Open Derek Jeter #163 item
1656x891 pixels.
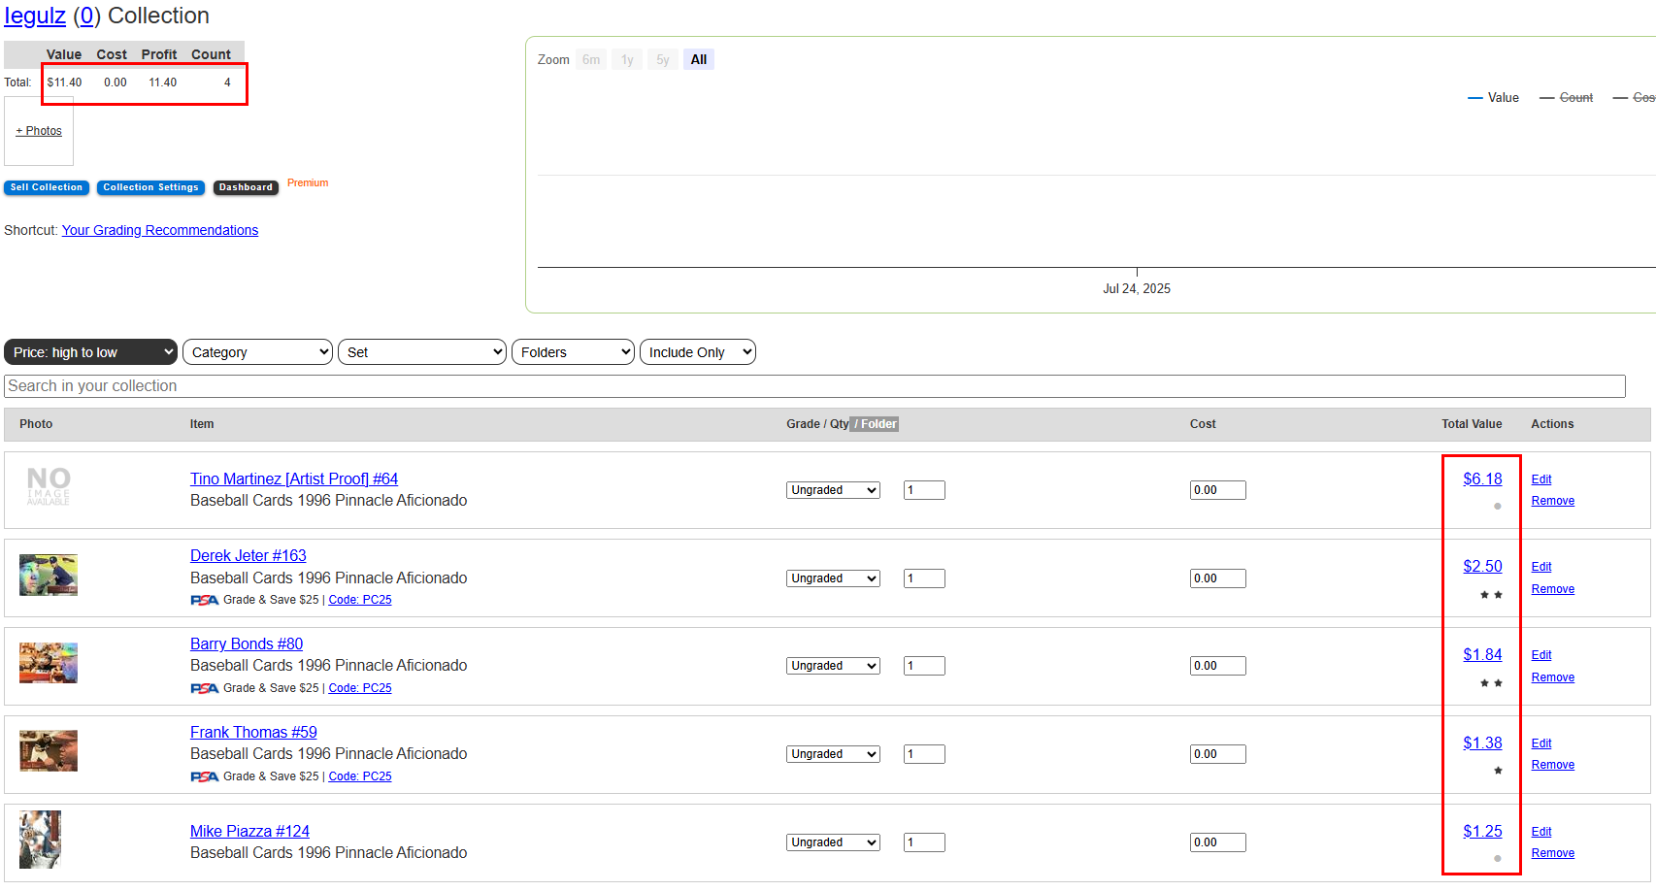click(248, 555)
